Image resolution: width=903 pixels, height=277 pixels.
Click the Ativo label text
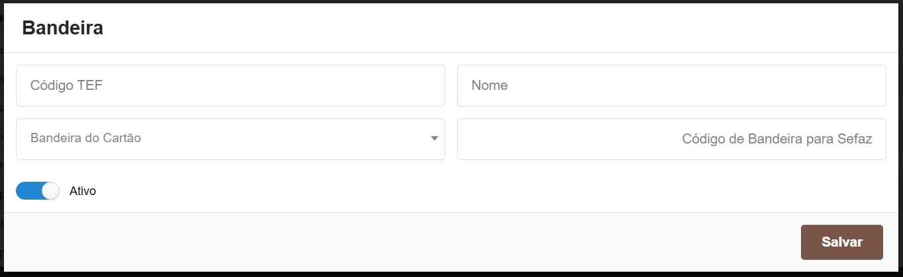[83, 191]
